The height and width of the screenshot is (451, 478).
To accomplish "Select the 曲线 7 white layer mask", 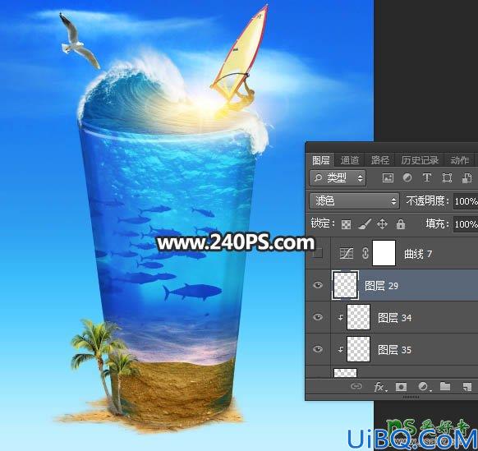I will pyautogui.click(x=384, y=253).
